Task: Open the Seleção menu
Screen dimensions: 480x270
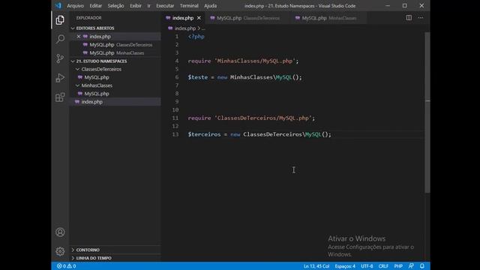Action: coord(115,6)
